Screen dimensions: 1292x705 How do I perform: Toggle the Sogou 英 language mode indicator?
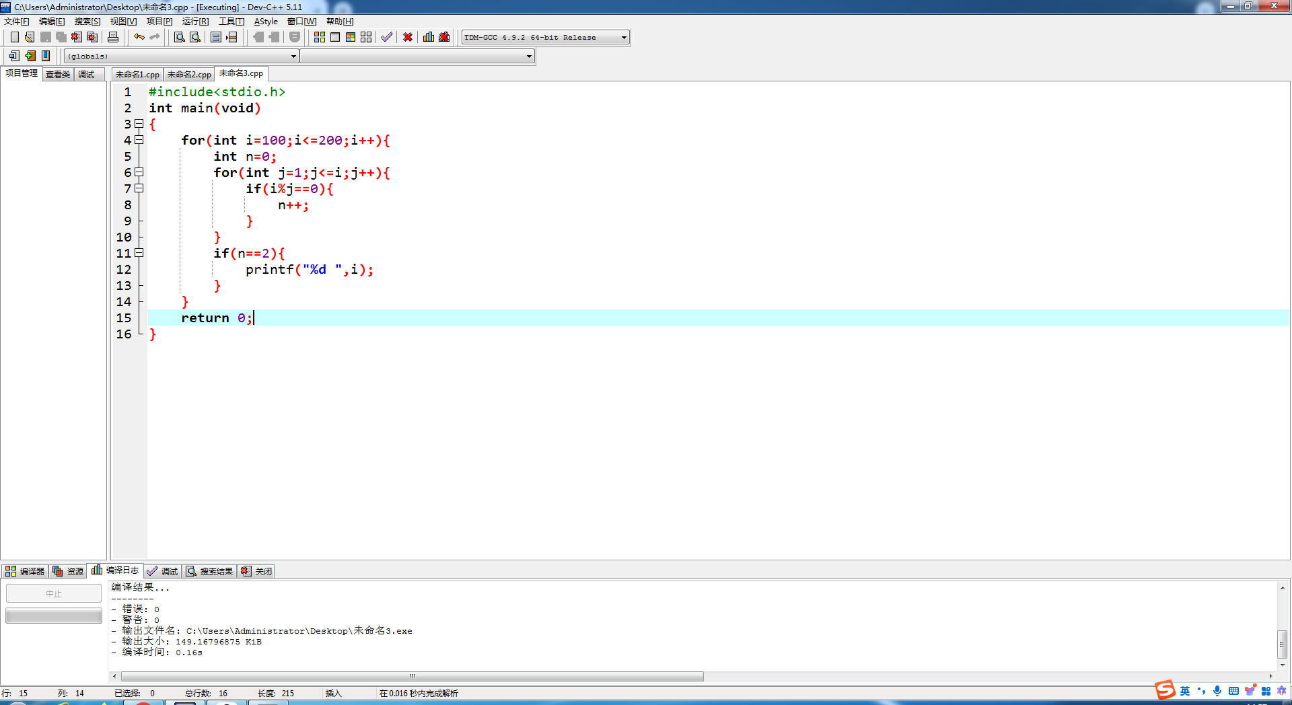(1185, 691)
